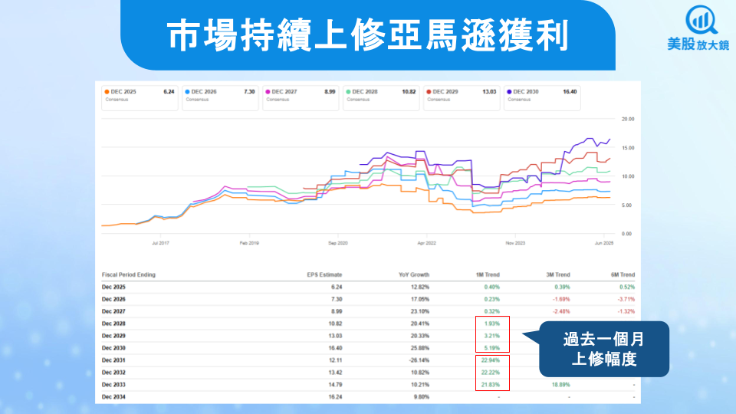Image resolution: width=736 pixels, height=414 pixels.
Task: Click the 22.94% 1M trend value
Action: pos(491,360)
